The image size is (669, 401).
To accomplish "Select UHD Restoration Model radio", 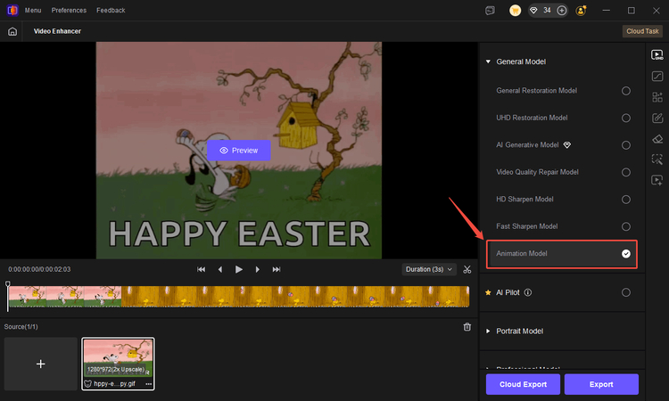I will tap(626, 118).
